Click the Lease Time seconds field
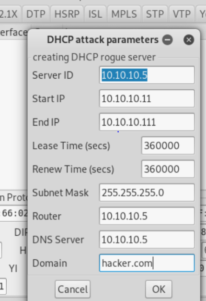Viewport: 206px width, 301px height. tap(168, 145)
